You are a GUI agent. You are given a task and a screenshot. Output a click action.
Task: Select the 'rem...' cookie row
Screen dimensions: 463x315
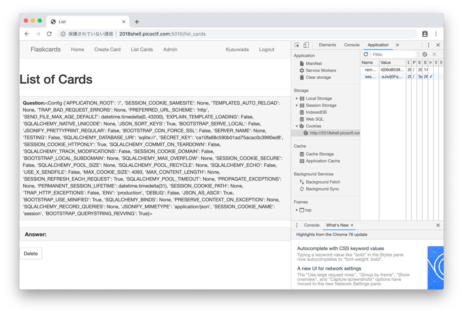(x=402, y=70)
